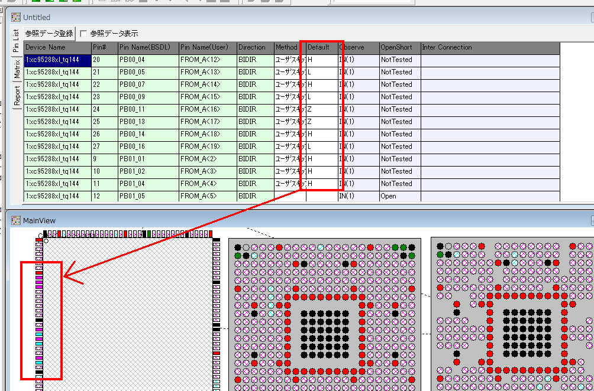
Task: Click the Untitled window title icon
Action: coord(16,18)
